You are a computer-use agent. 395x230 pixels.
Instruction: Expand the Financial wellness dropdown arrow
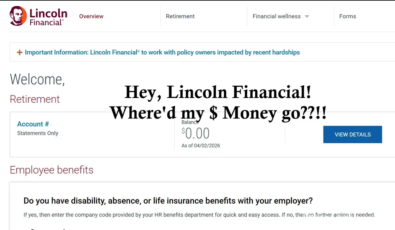click(x=307, y=17)
